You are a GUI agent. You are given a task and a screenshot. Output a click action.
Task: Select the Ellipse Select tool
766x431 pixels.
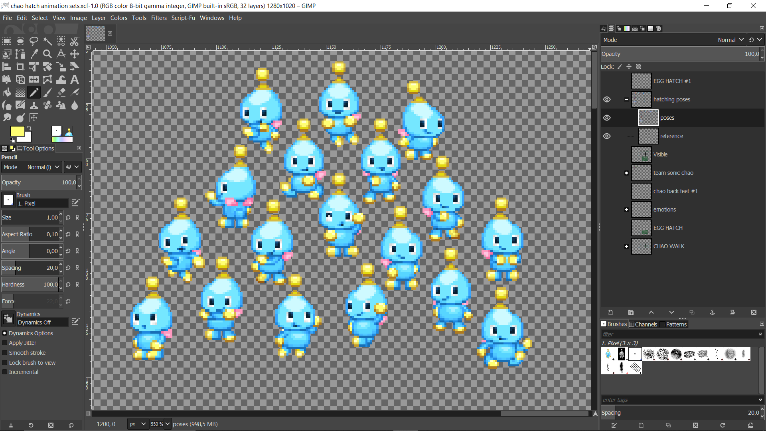(20, 41)
